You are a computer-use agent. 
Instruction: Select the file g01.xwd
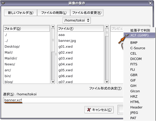pyautogui.click(x=81, y=47)
